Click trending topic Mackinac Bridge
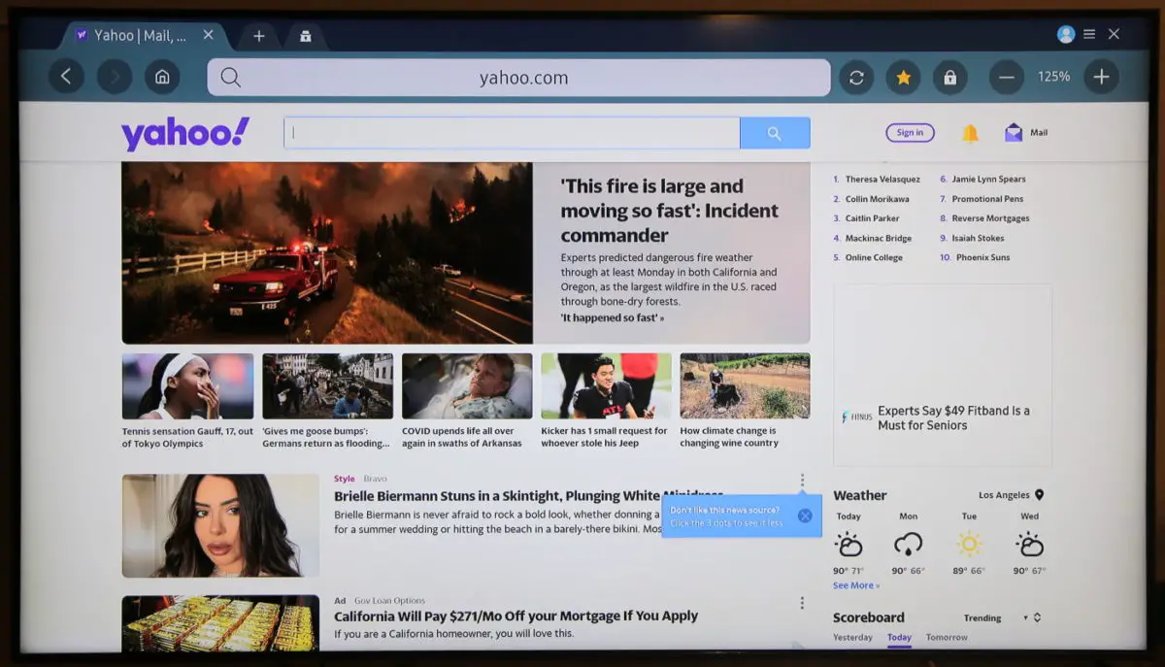Screen dimensions: 1165x667 879,238
